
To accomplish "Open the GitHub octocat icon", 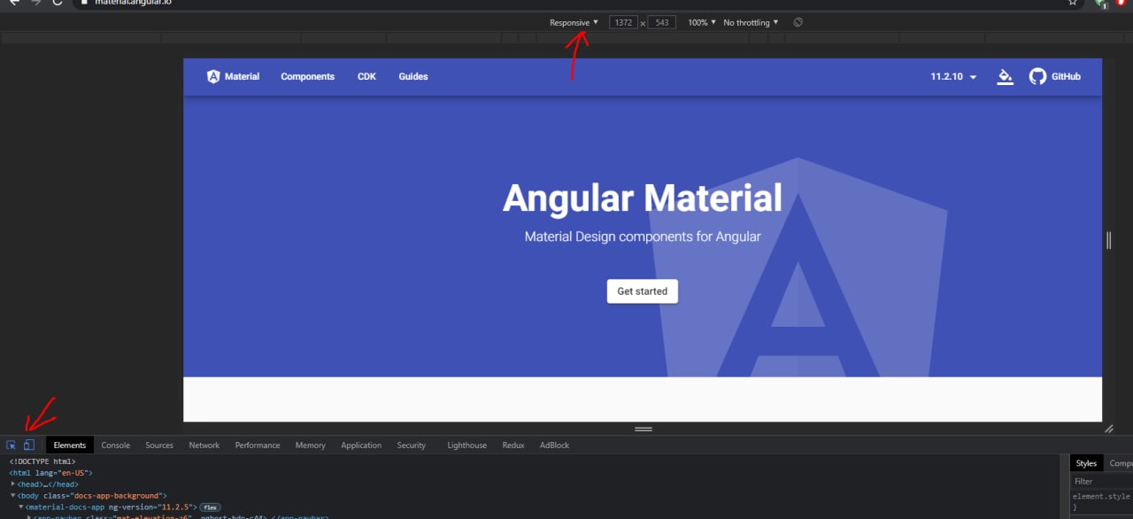I will click(x=1037, y=76).
